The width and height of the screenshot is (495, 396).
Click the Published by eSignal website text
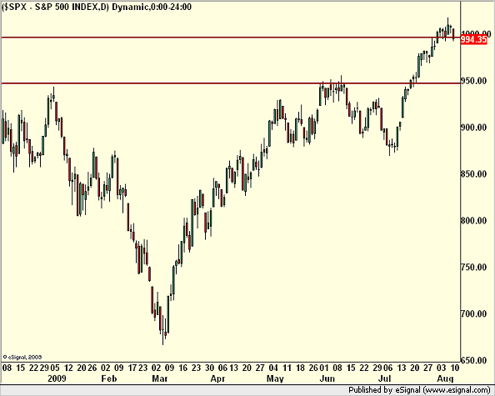[x=419, y=390]
